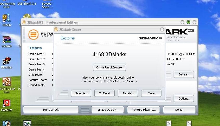Image resolution: width=220 pixels, height=126 pixels.
Task: Click the FX 5700 Ultra text
Action: click(x=176, y=59)
